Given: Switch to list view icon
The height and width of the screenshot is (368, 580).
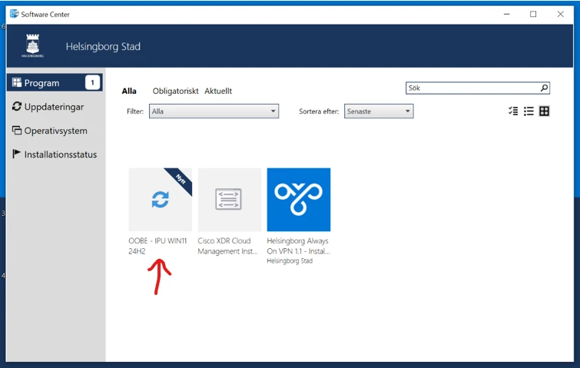Looking at the screenshot, I should tap(529, 111).
